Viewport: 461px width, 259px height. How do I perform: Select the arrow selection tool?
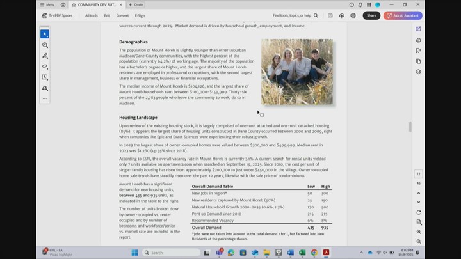click(45, 34)
